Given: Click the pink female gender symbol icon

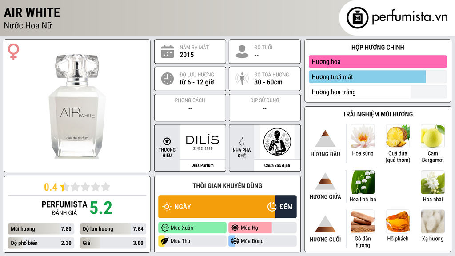Looking at the screenshot, I should (x=13, y=52).
